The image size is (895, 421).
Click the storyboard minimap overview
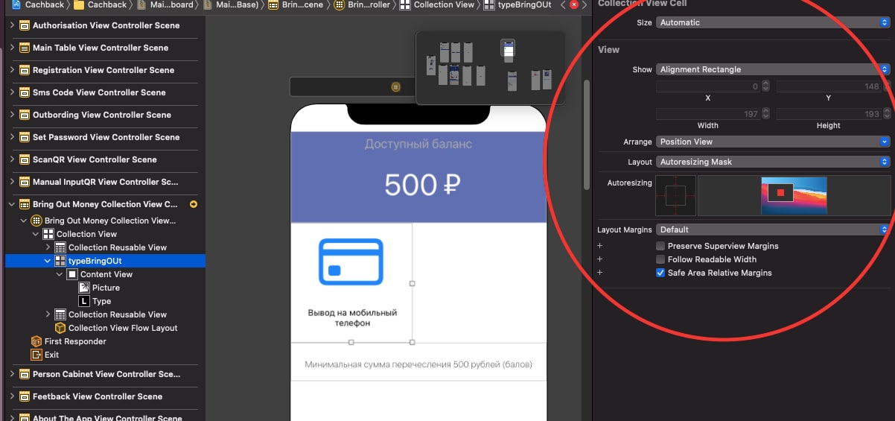pos(490,68)
